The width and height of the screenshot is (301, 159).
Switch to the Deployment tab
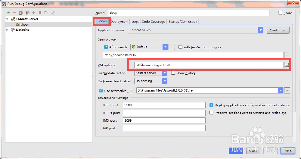pos(119,21)
